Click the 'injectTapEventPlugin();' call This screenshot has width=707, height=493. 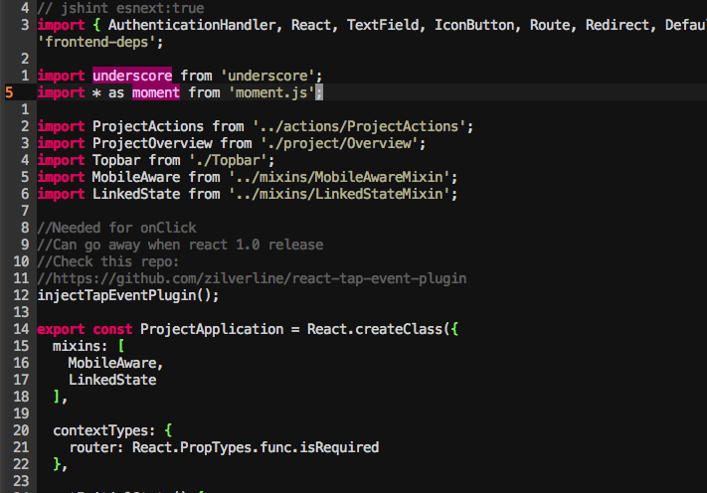128,295
